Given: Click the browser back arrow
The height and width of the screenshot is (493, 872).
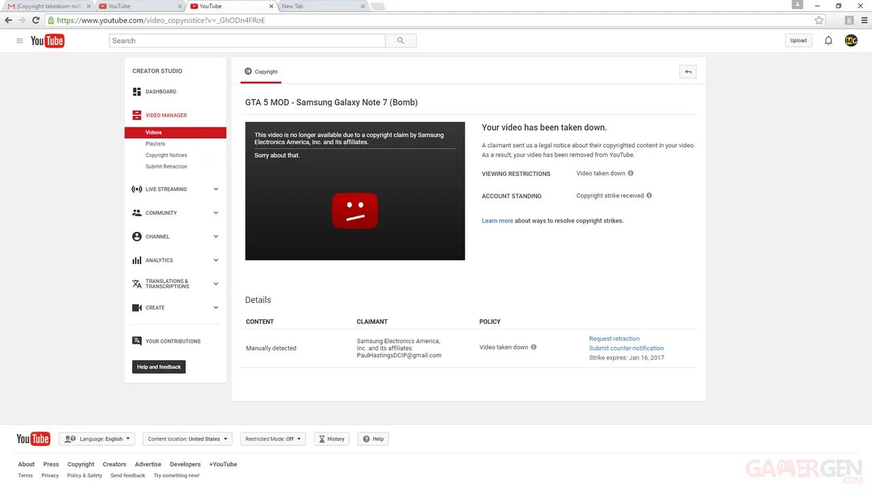Looking at the screenshot, I should click(x=8, y=20).
